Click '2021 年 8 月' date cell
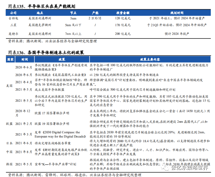The height and width of the screenshot is (177, 215). pyautogui.click(x=24, y=152)
